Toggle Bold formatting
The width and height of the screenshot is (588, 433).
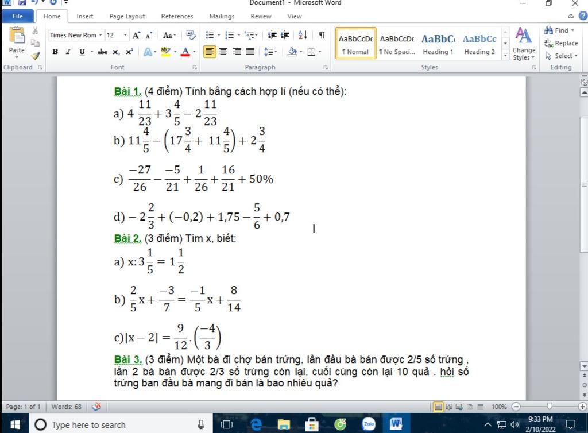click(55, 52)
